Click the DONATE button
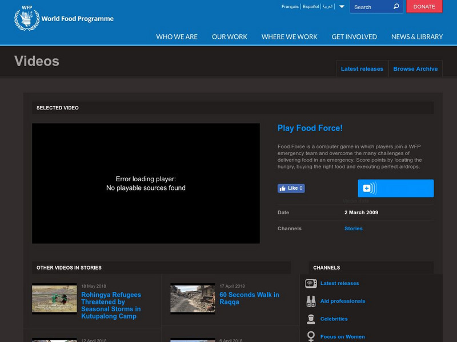Image resolution: width=457 pixels, height=342 pixels. (426, 7)
